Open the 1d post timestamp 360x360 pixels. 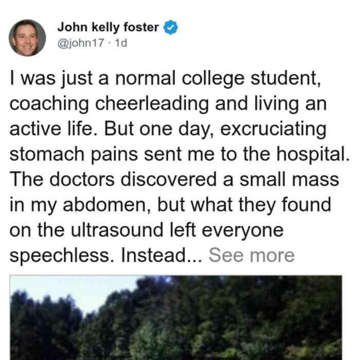pos(120,43)
